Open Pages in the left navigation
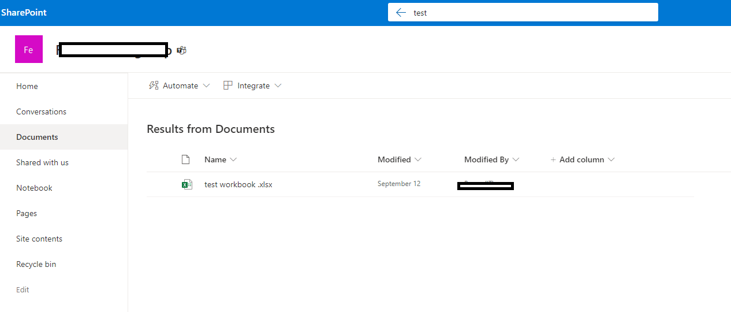731x312 pixels. pyautogui.click(x=27, y=213)
